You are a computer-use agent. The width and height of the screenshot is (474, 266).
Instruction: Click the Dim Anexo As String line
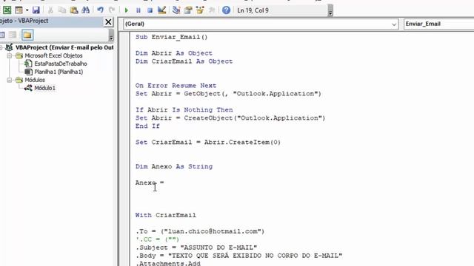click(x=174, y=166)
